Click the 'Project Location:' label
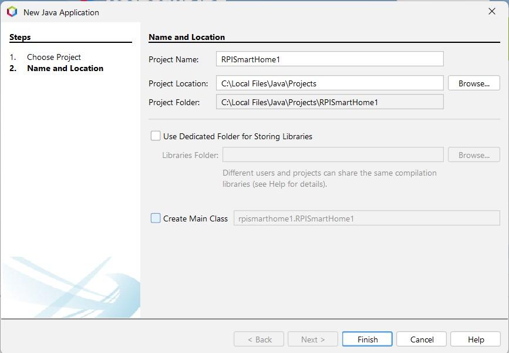Screen dimensions: 509x353 (x=178, y=83)
